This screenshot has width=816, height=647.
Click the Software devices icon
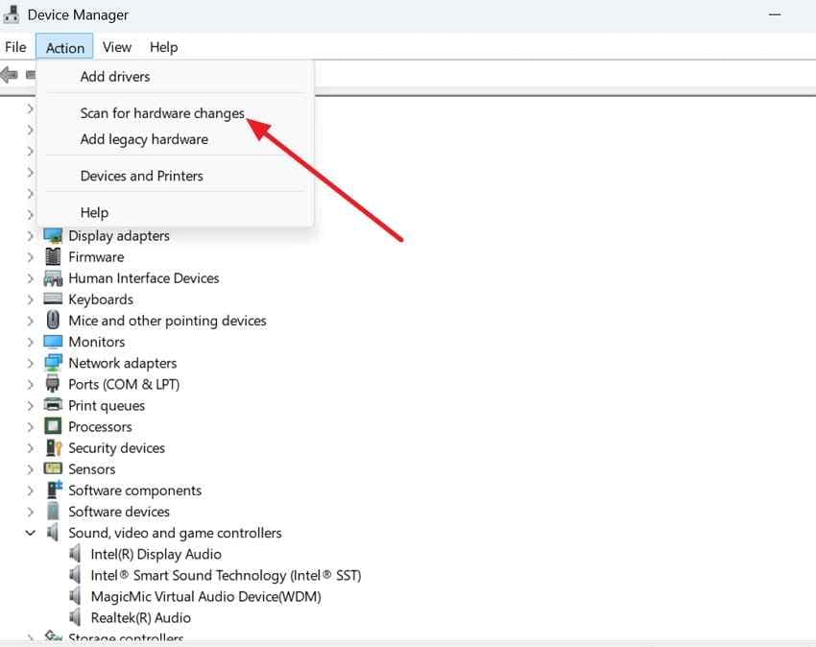(x=53, y=511)
